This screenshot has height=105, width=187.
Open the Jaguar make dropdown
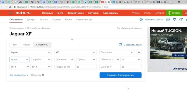[30, 52]
